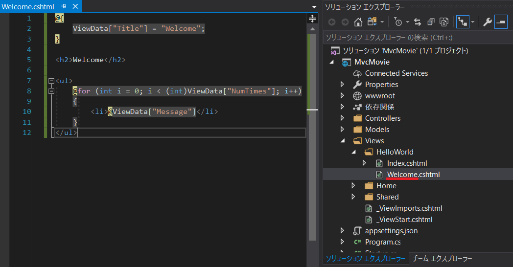The width and height of the screenshot is (513, 267).
Task: Select the wwwroot folder
Action: tap(380, 96)
